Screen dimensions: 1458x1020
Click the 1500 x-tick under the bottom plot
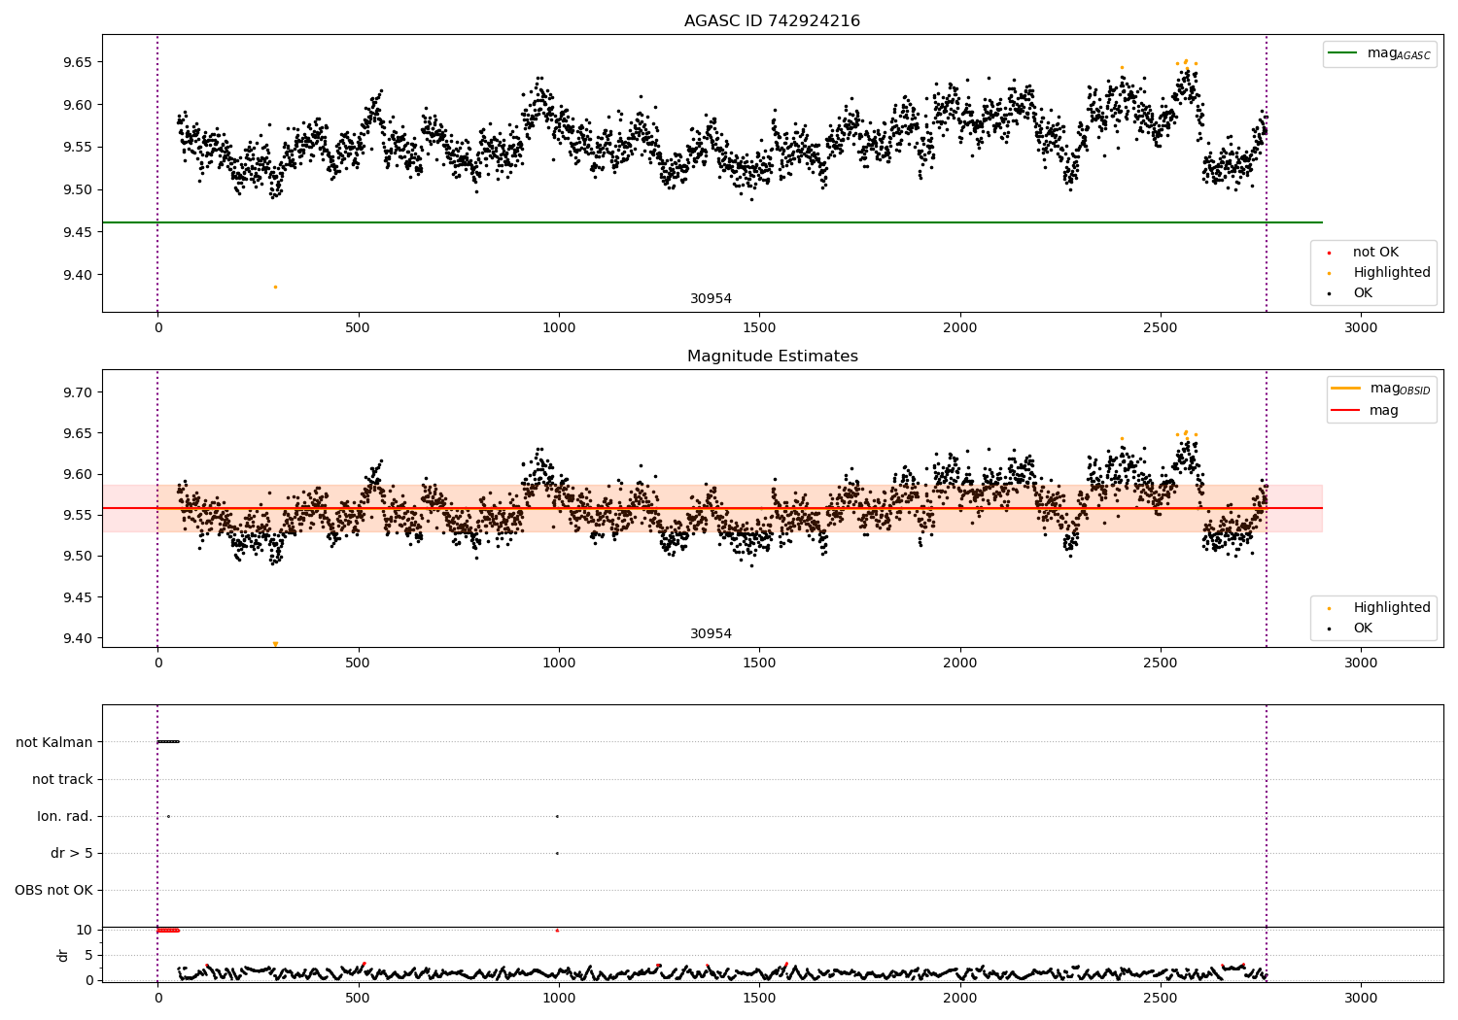[x=759, y=998]
